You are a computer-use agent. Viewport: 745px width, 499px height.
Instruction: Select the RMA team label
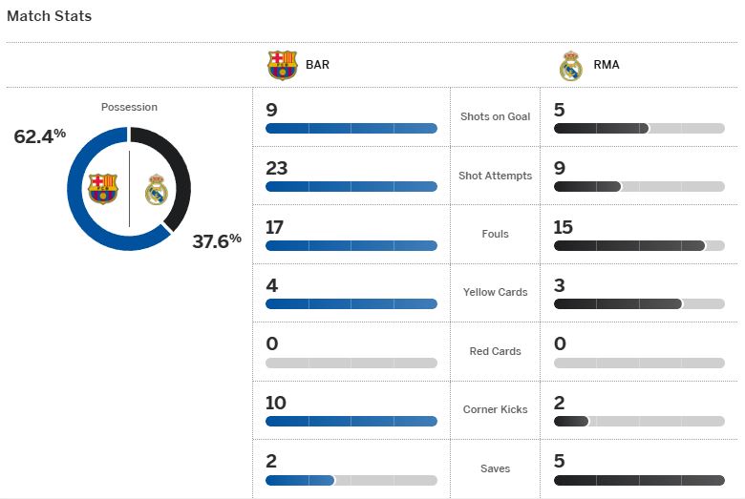607,65
